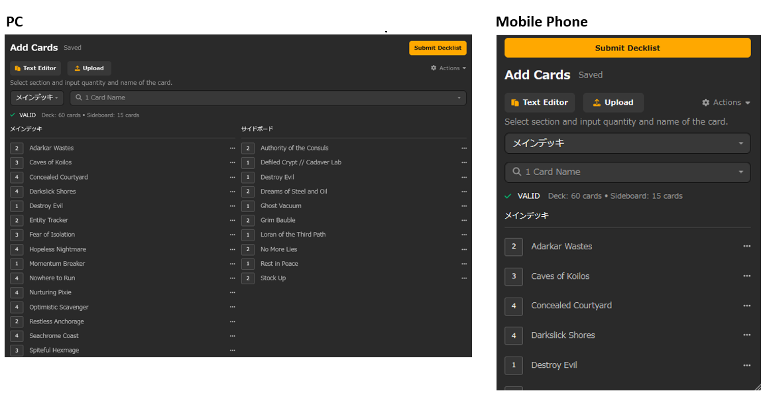Open options menu for Entity Tracker
This screenshot has width=765, height=397.
coord(232,221)
